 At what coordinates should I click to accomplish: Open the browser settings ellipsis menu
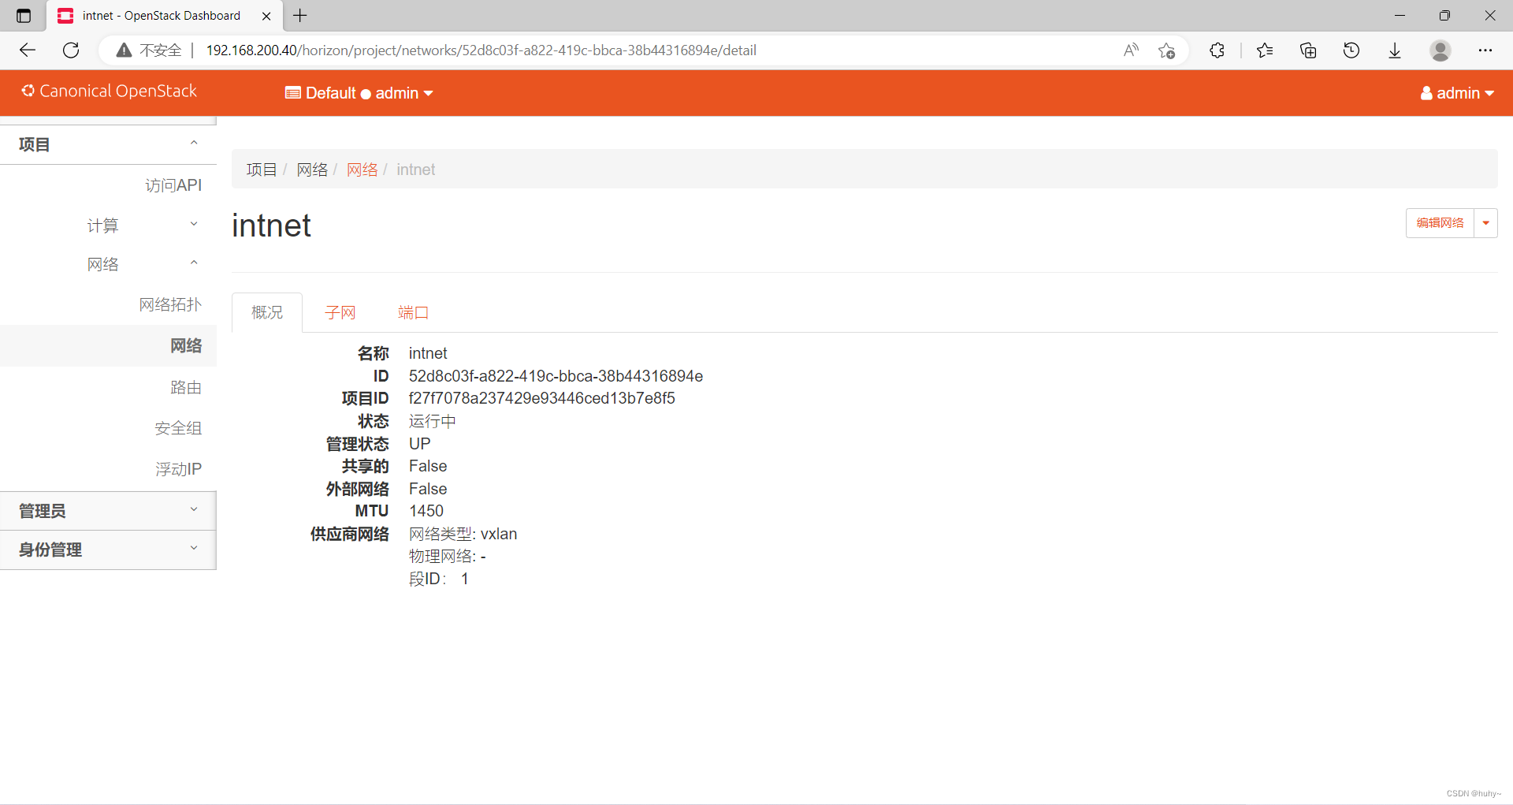click(x=1485, y=50)
